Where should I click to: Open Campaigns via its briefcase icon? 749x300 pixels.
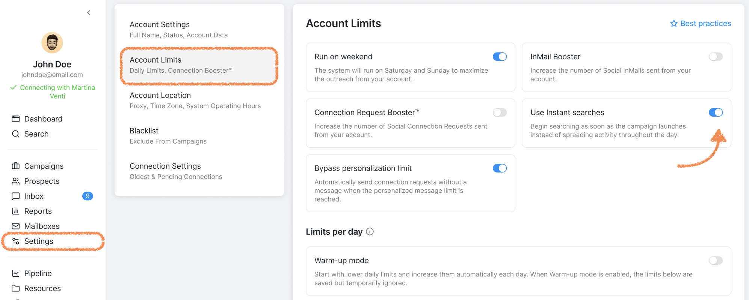tap(15, 166)
